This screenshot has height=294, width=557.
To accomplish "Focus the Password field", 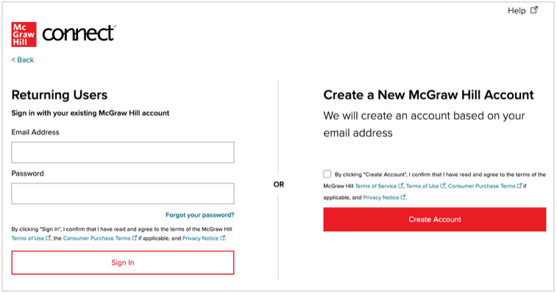I will pyautogui.click(x=123, y=194).
